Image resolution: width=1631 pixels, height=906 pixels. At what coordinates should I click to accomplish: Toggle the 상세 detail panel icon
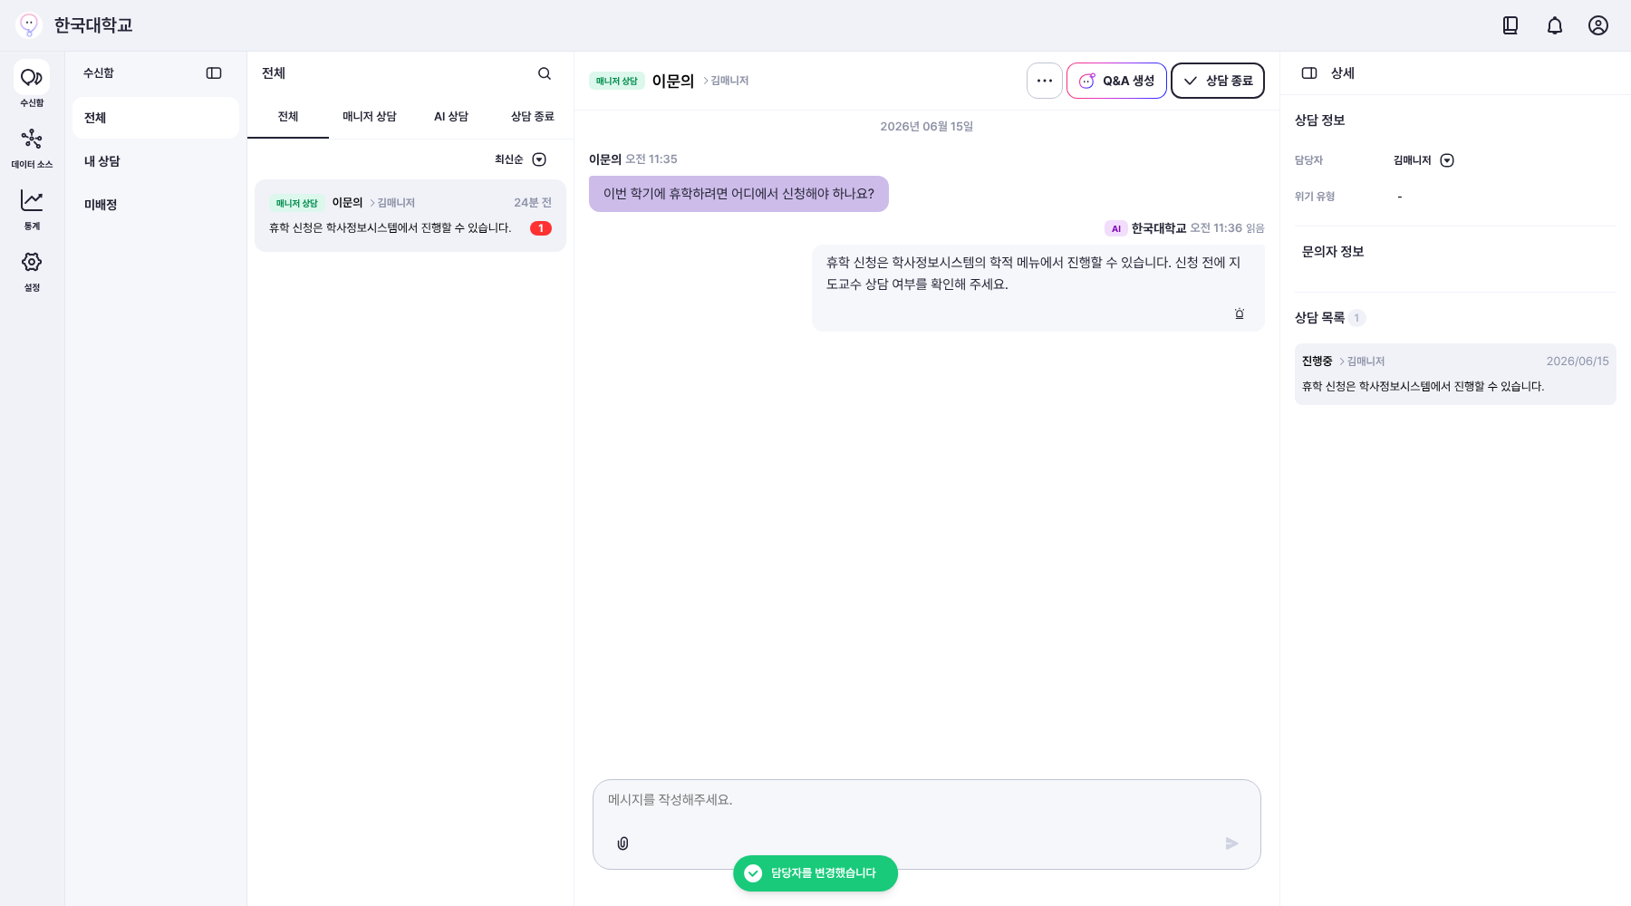click(x=1309, y=73)
